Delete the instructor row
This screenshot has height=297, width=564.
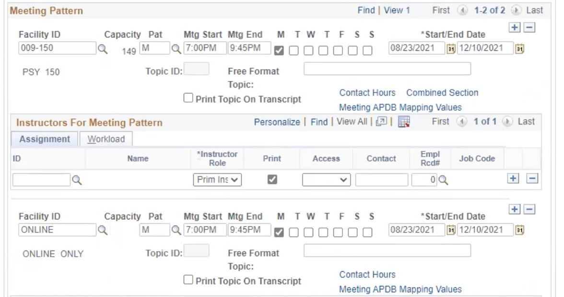point(532,179)
